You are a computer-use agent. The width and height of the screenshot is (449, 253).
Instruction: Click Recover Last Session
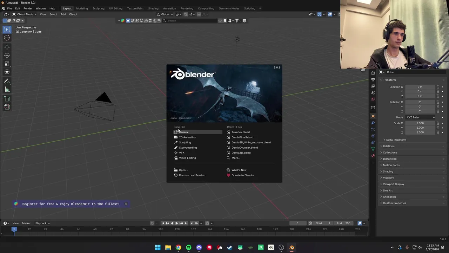pyautogui.click(x=192, y=175)
